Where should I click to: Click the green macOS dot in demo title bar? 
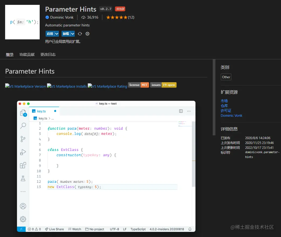pyautogui.click(x=28, y=104)
